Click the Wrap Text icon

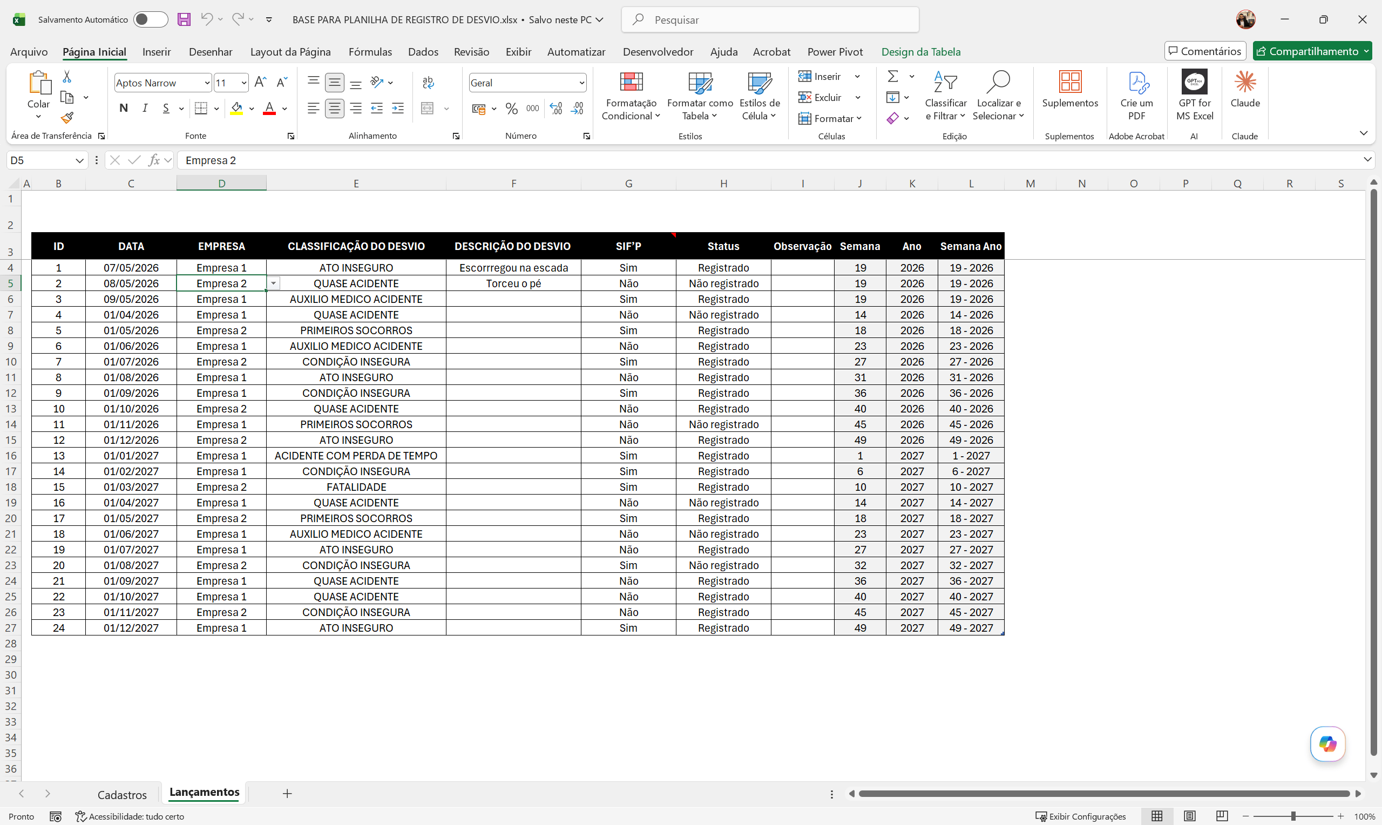point(428,82)
